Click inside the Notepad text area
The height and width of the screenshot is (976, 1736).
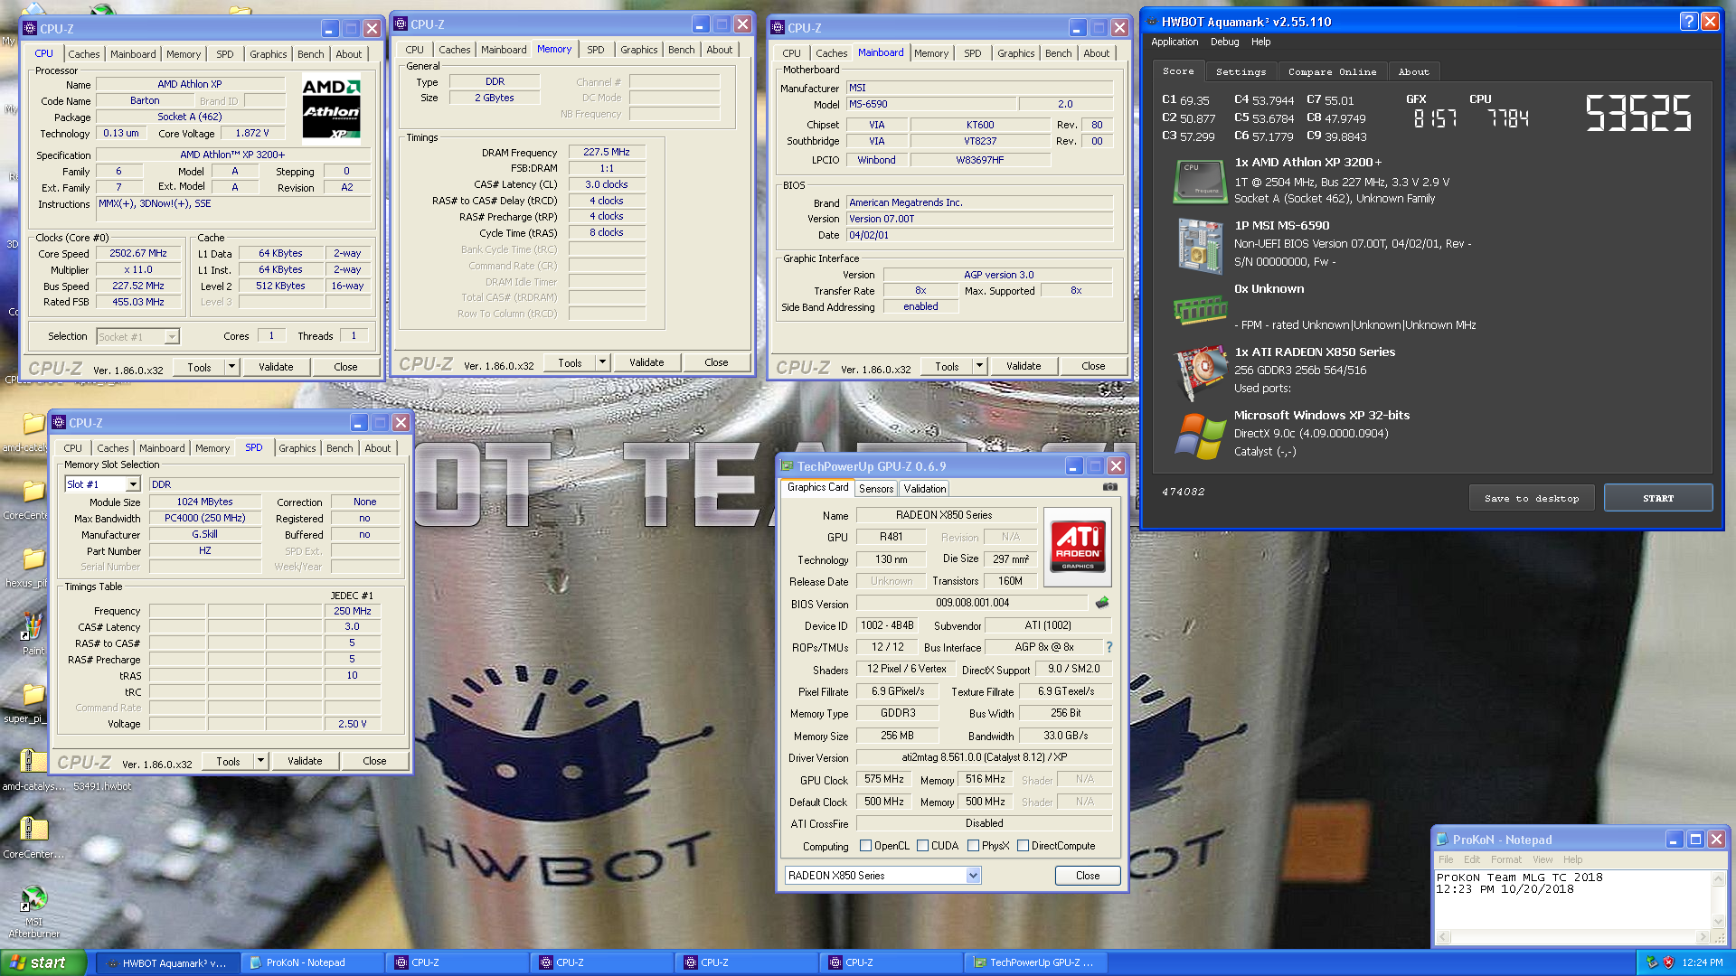[x=1572, y=900]
